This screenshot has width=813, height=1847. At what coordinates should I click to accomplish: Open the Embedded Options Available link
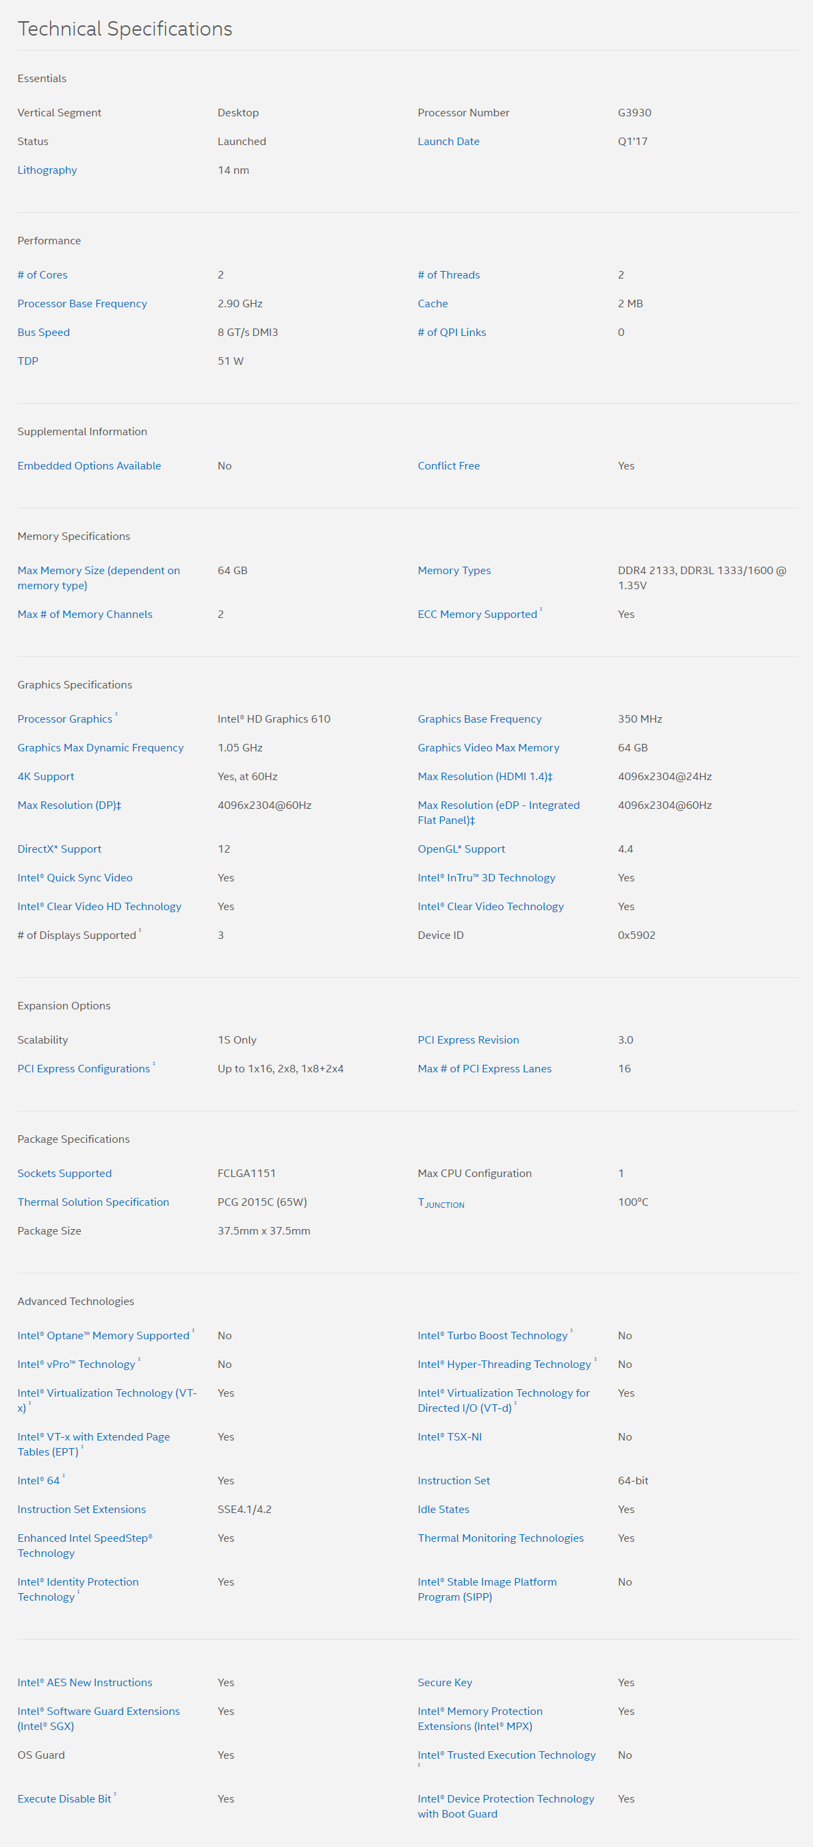89,465
